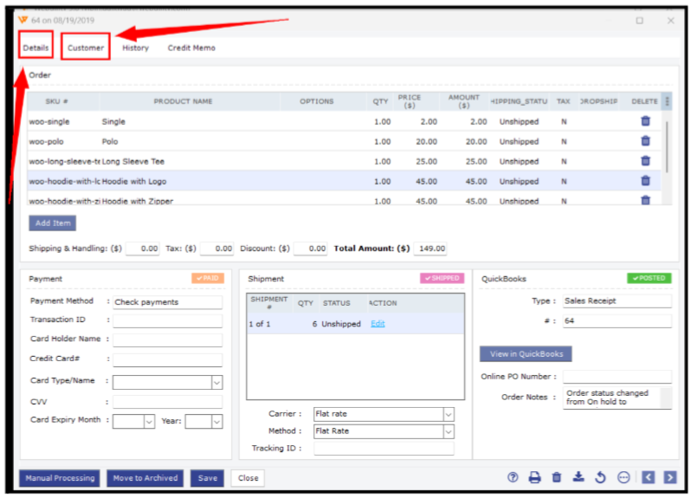Click the trash icon in bottom toolbar
This screenshot has width=691, height=498.
(x=557, y=477)
